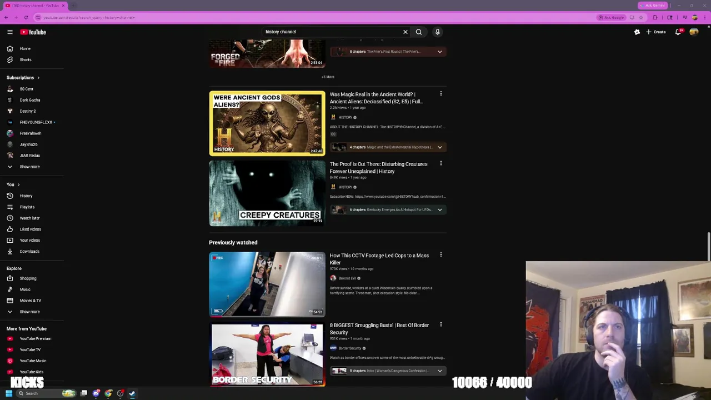Open options menu for the CCTV Footage video
711x400 pixels.
pyautogui.click(x=441, y=255)
